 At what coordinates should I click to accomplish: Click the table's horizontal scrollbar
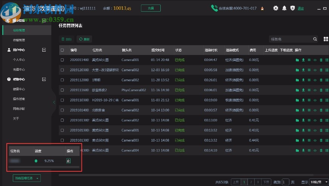pyautogui.click(x=186, y=175)
